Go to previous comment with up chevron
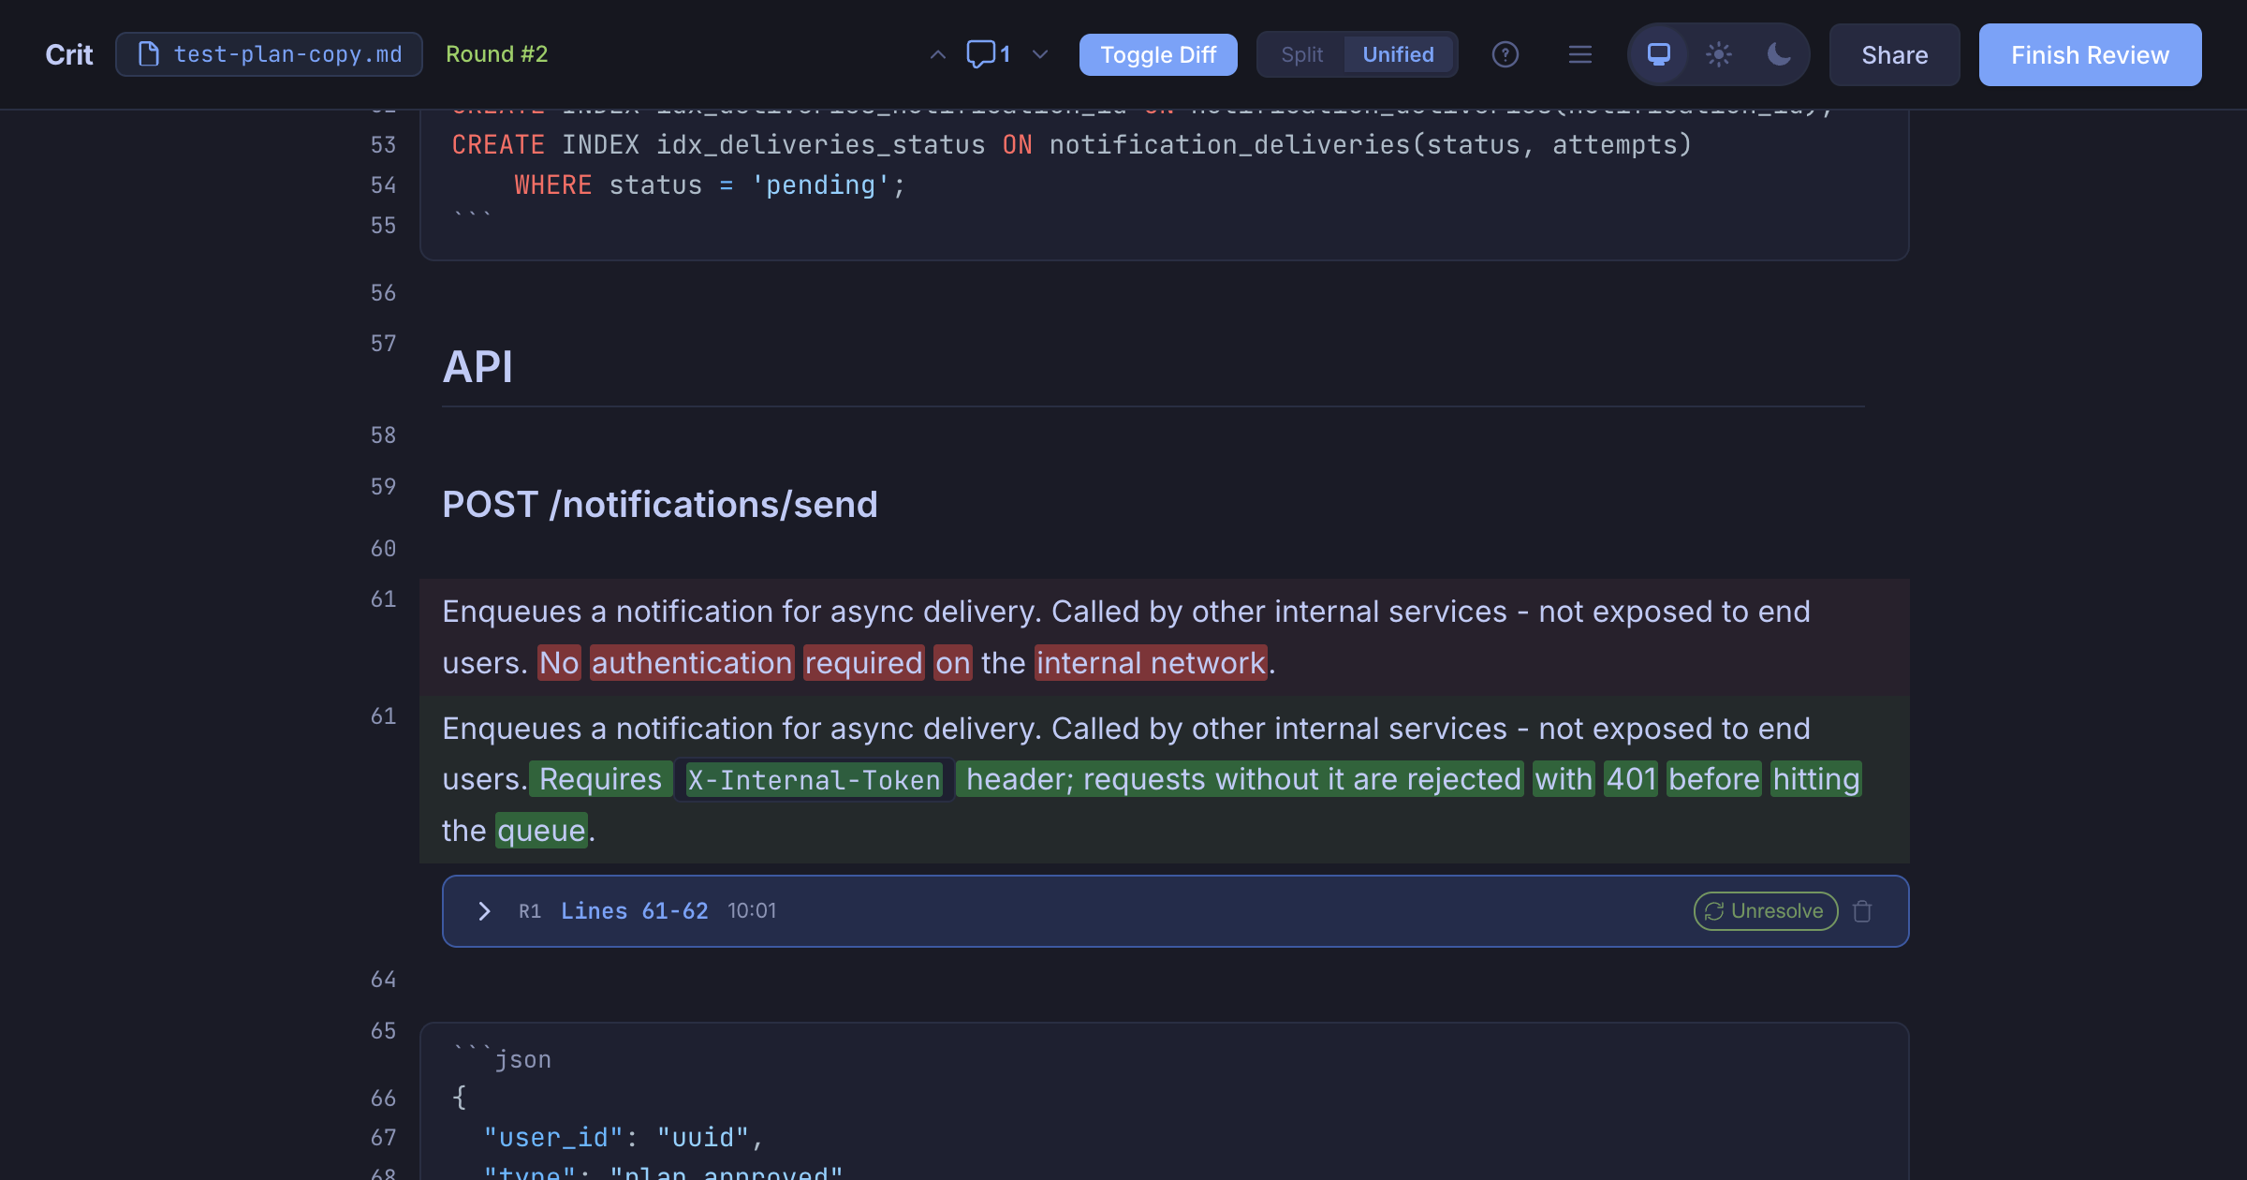Viewport: 2247px width, 1180px height. pyautogui.click(x=937, y=54)
